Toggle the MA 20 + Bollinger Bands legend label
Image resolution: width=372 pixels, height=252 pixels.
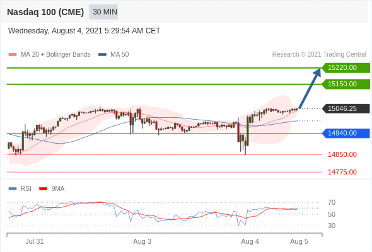coord(55,55)
